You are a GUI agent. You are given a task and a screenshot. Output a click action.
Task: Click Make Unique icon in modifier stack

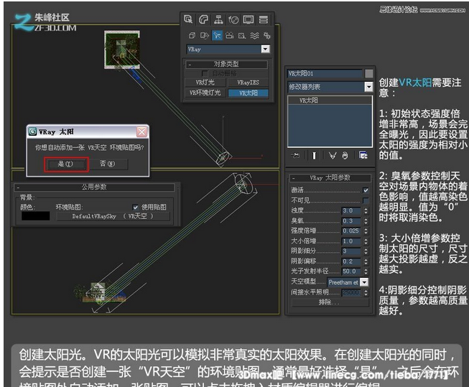[333, 156]
